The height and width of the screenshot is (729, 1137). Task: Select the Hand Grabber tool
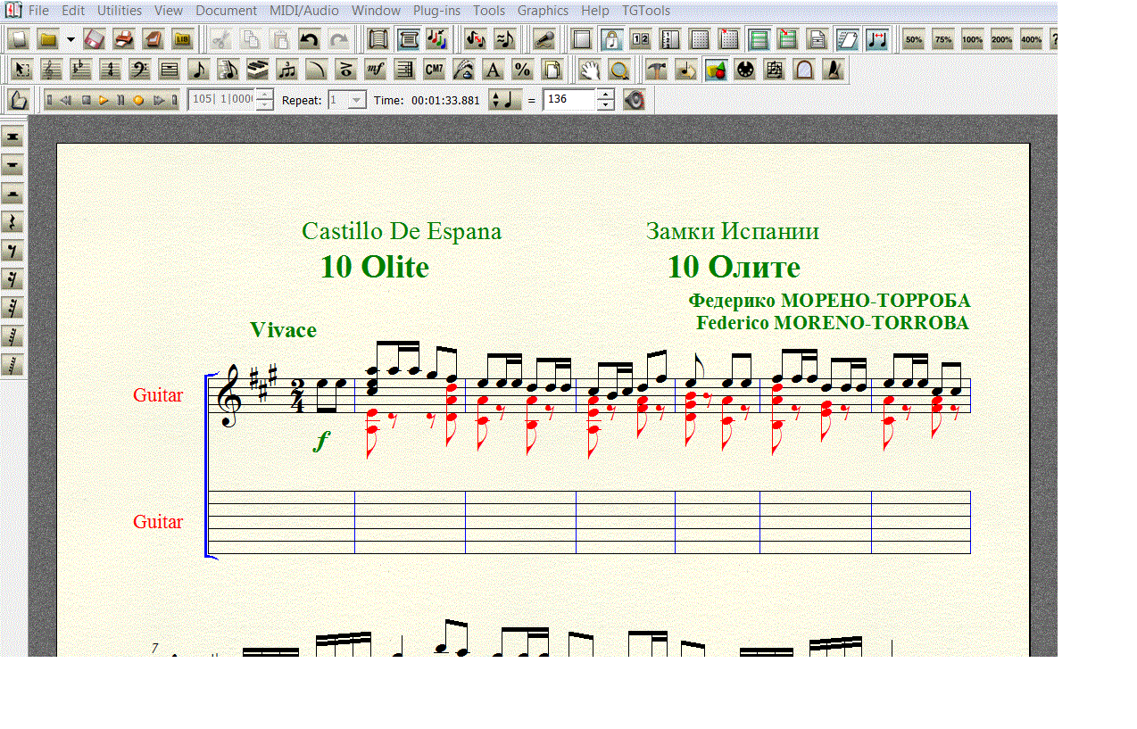(590, 70)
